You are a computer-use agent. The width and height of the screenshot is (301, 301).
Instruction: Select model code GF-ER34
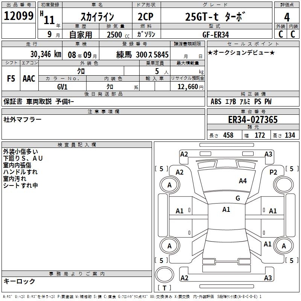point(216,35)
